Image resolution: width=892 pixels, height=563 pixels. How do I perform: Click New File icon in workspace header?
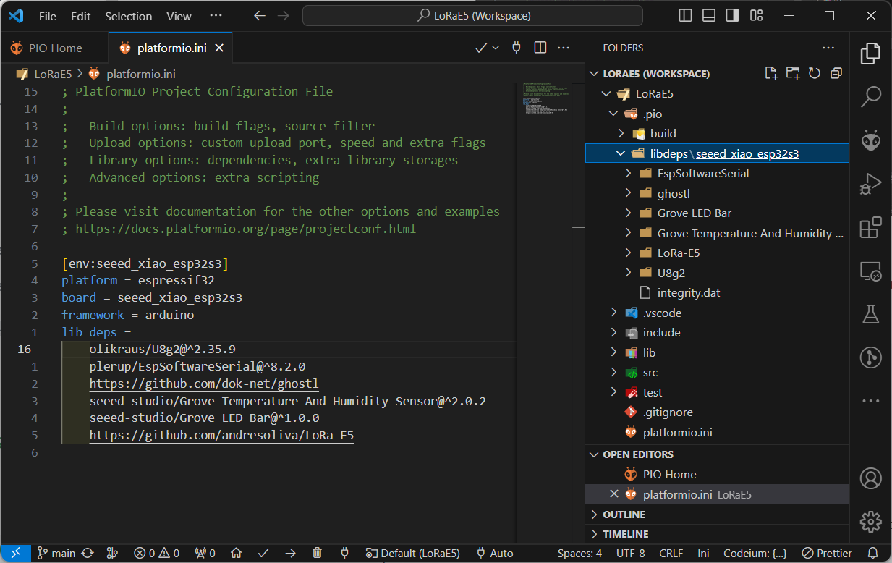click(772, 73)
